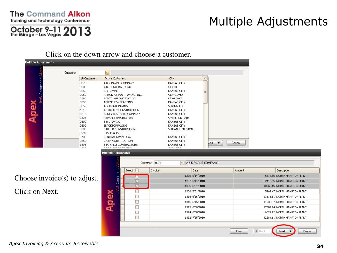Viewport: 337px width, 253px height.
Task: Click amount 5814.85 for invoice 1296
Action: point(270,176)
